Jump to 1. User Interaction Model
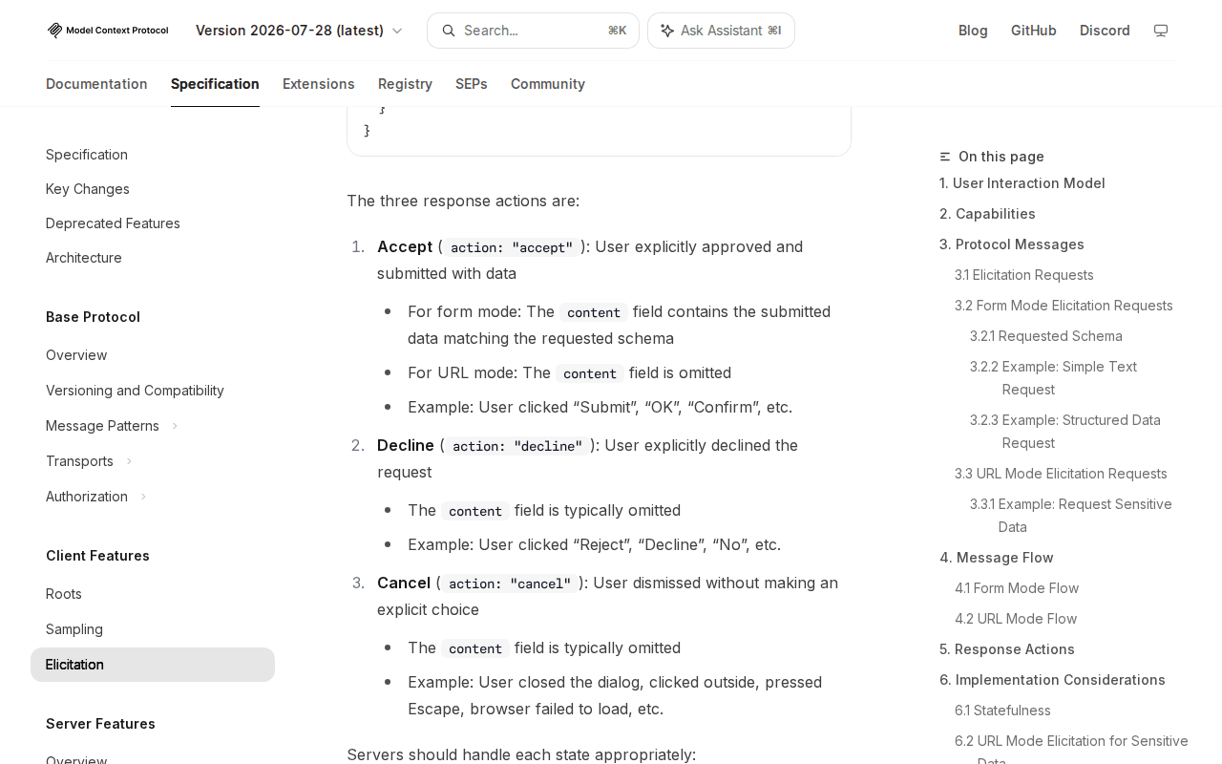The height and width of the screenshot is (764, 1222). pos(1022,183)
